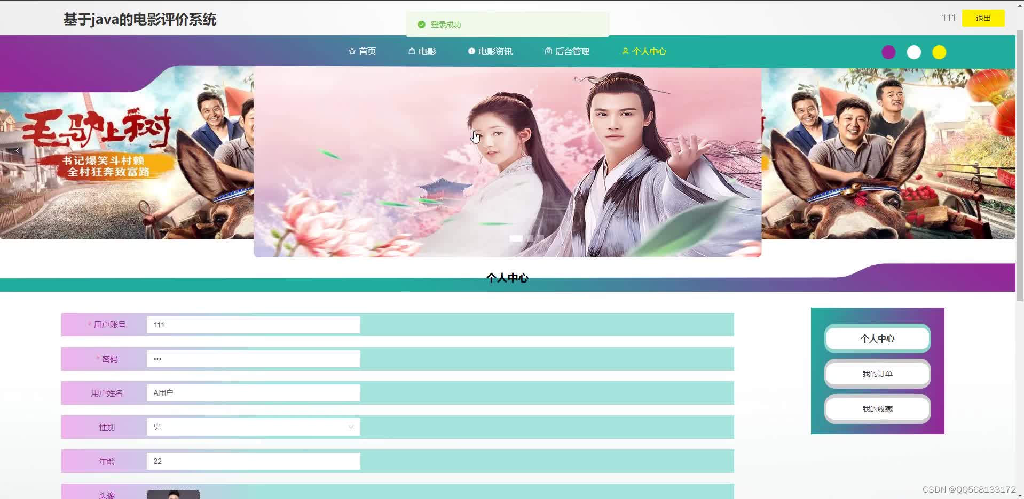This screenshot has width=1024, height=499.
Task: Click the left 毛驴上树 banner image
Action: 127,152
